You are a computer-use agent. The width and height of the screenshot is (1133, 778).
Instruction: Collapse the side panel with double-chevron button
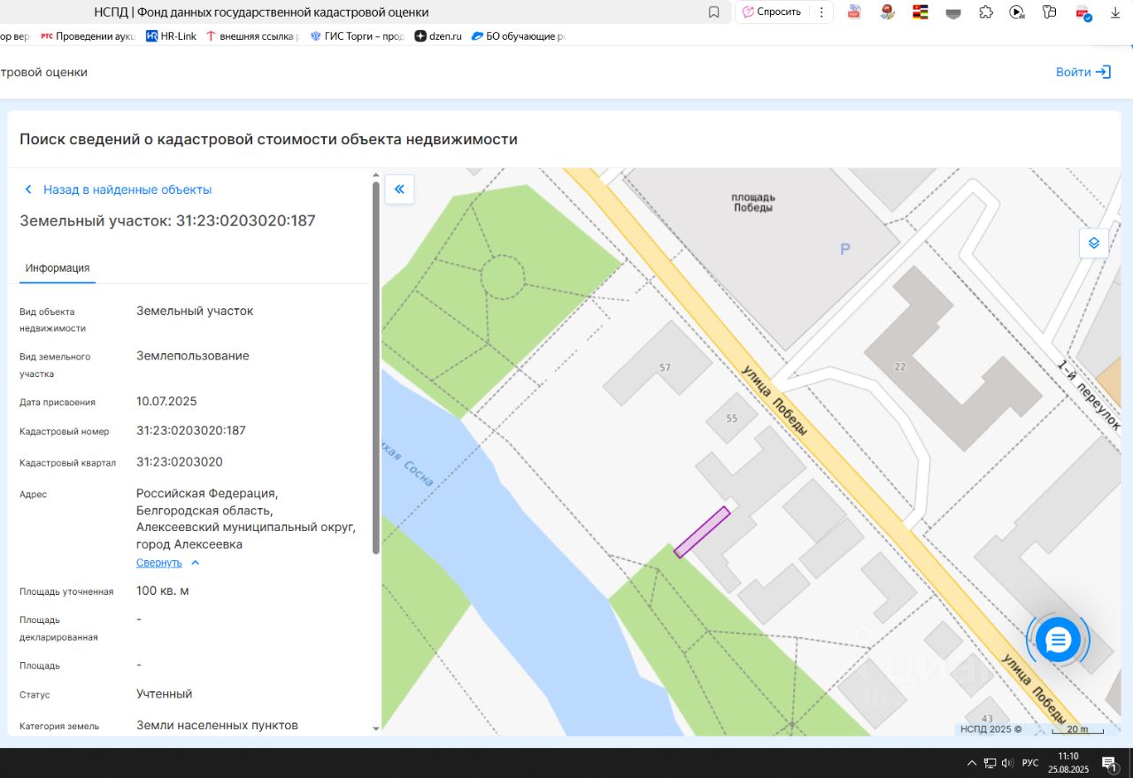click(x=399, y=189)
